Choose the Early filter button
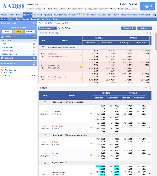The height and width of the screenshot is (176, 157). click(7, 32)
